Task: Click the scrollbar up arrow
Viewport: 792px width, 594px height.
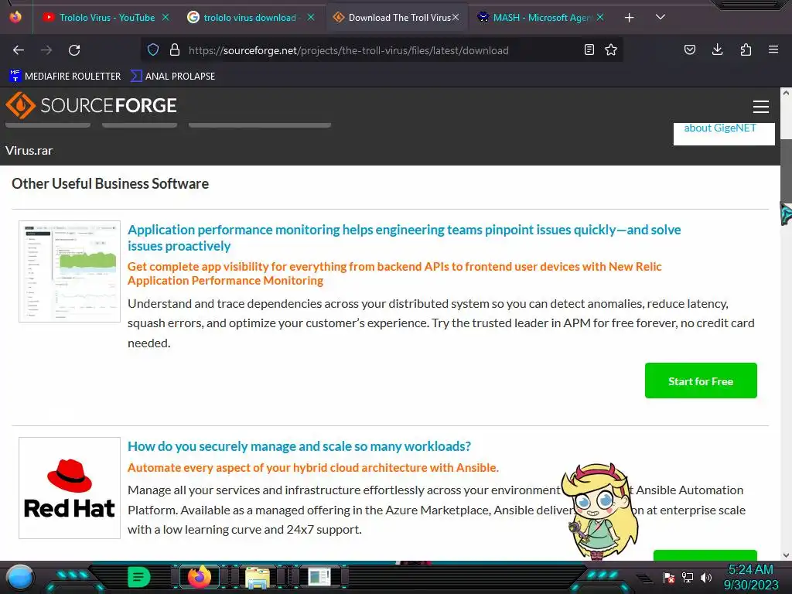Action: click(x=786, y=93)
